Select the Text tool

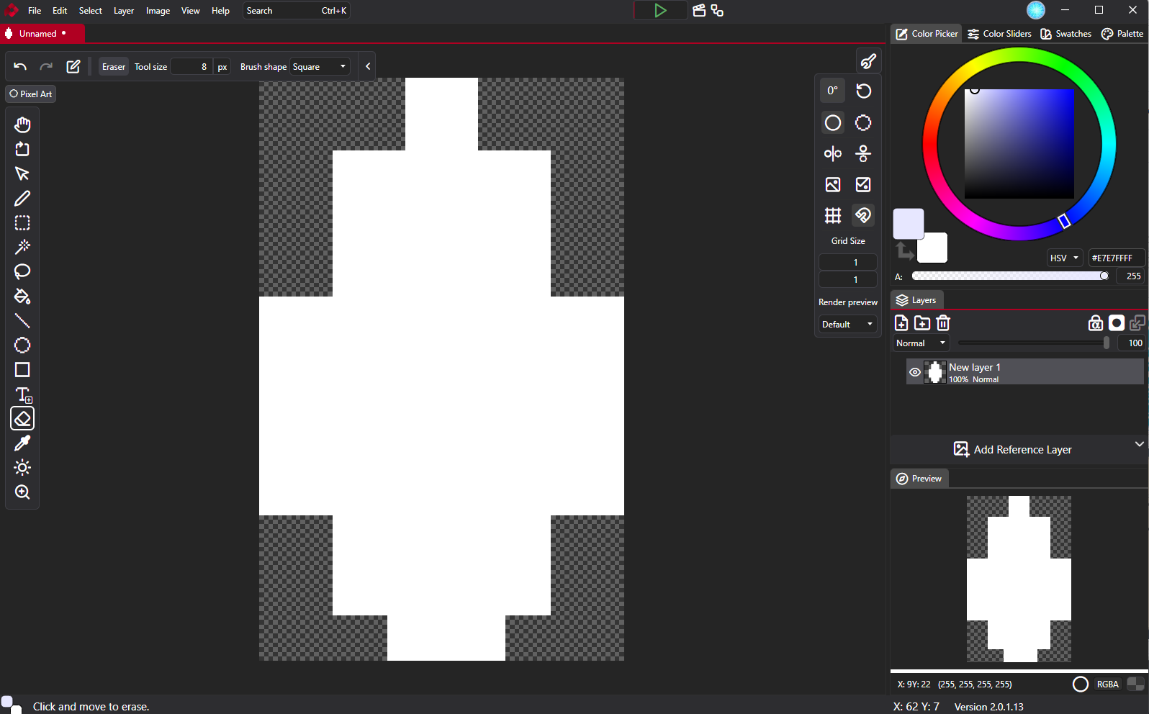22,394
